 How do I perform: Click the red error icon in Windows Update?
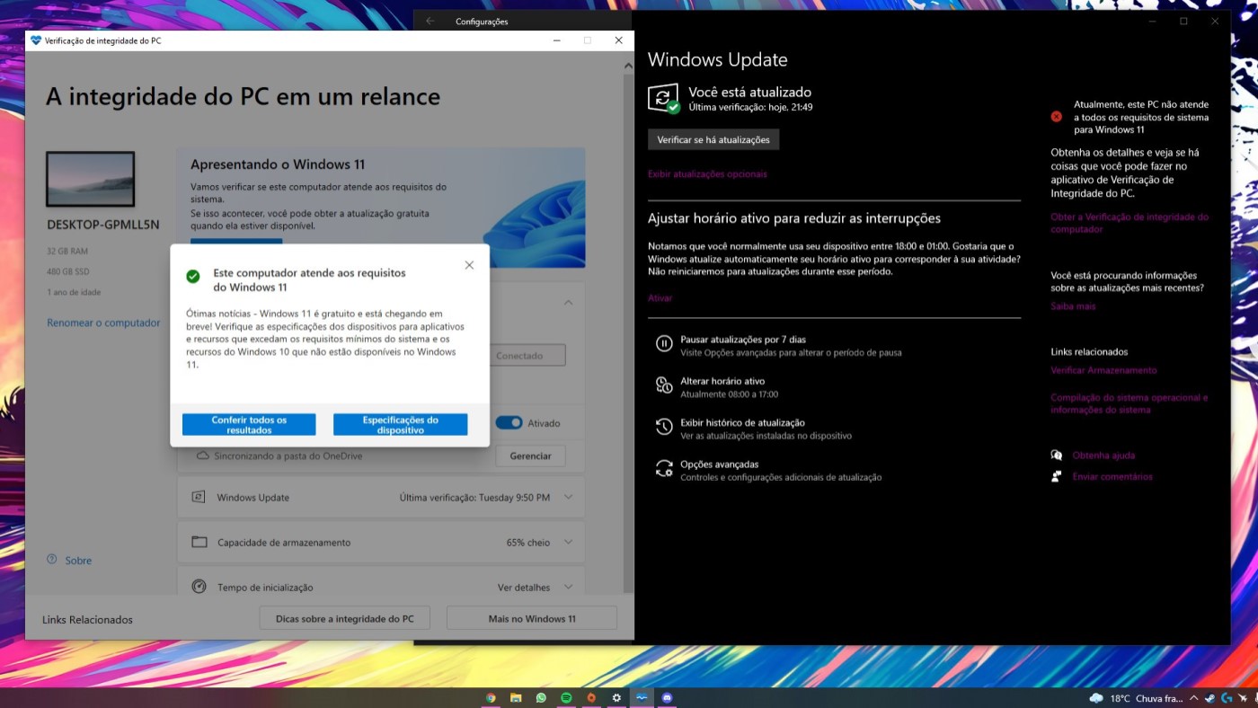point(1057,116)
